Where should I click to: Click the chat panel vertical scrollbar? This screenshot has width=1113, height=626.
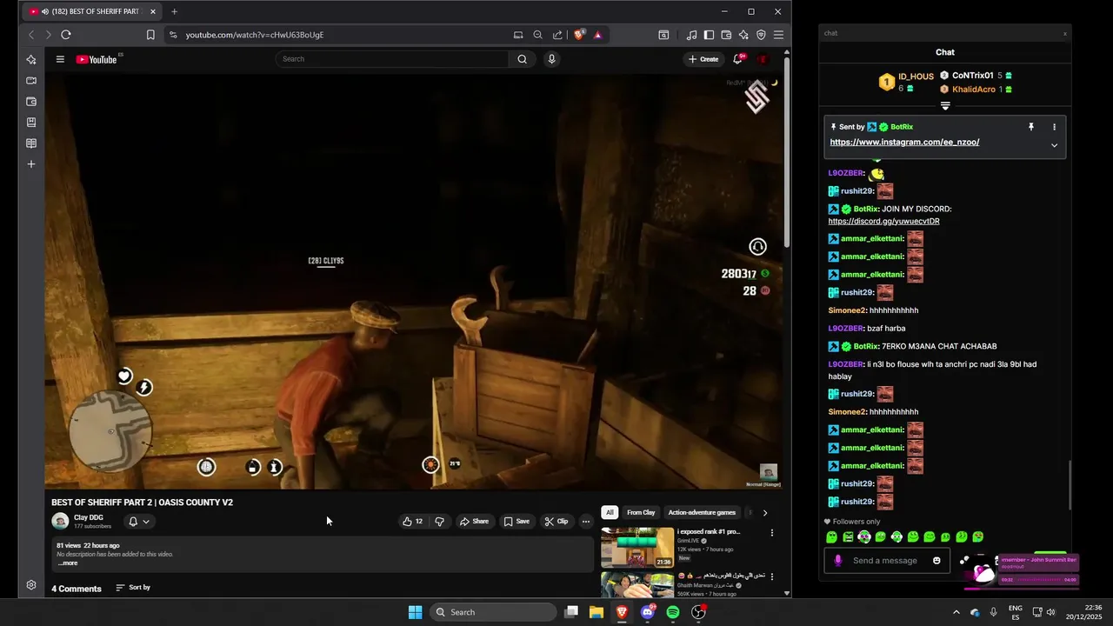[1069, 485]
